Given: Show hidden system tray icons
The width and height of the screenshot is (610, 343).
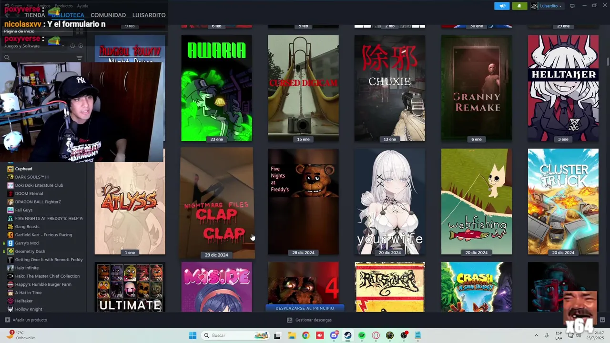Looking at the screenshot, I should click(536, 335).
